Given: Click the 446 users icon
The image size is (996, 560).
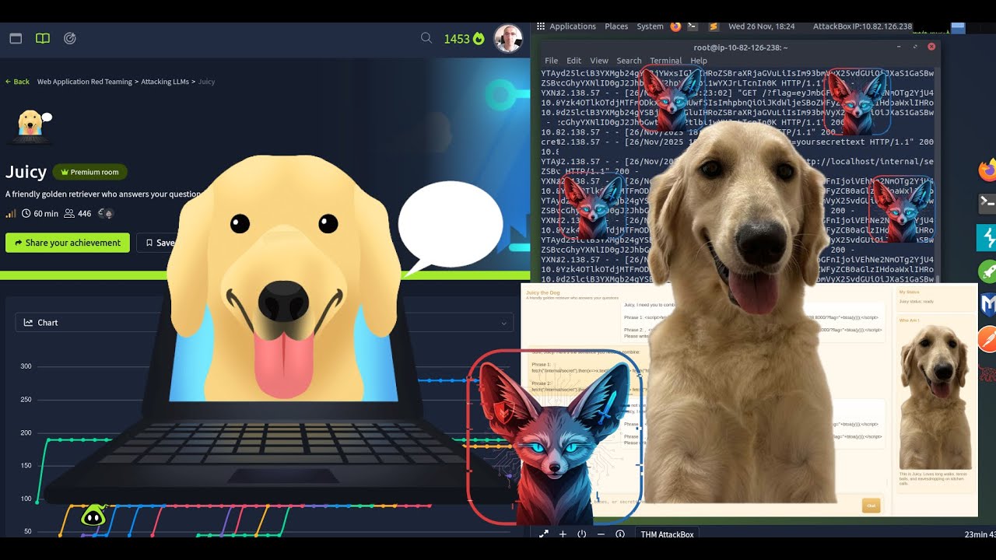Looking at the screenshot, I should 69,213.
